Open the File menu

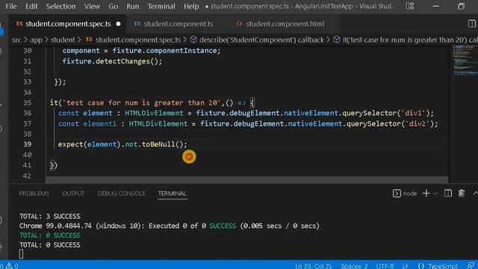11,6
